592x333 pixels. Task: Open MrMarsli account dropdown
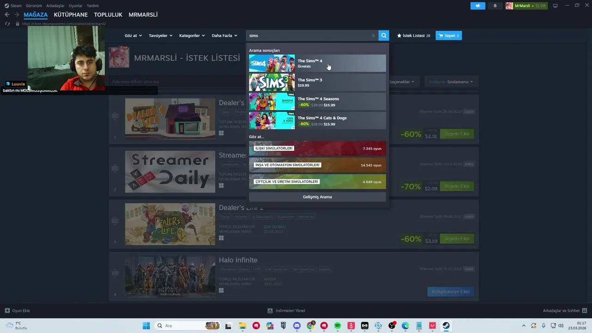(x=526, y=6)
